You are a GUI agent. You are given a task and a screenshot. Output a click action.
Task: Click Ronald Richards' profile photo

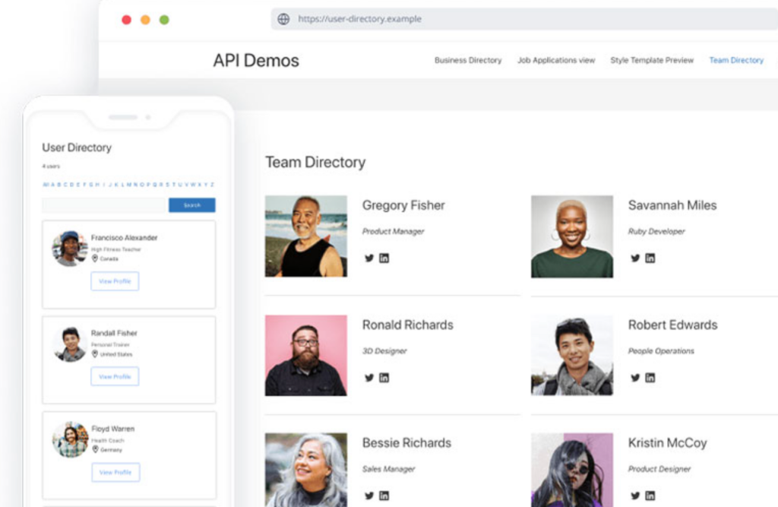point(306,355)
